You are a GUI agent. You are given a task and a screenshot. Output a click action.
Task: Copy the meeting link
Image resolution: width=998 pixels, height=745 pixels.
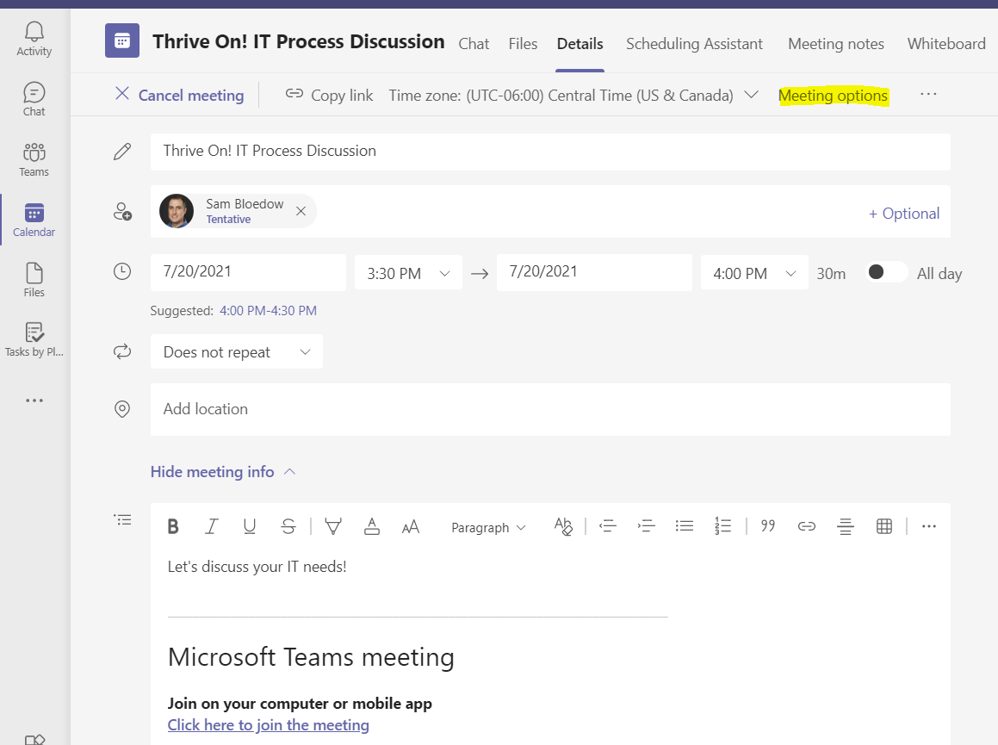[329, 95]
